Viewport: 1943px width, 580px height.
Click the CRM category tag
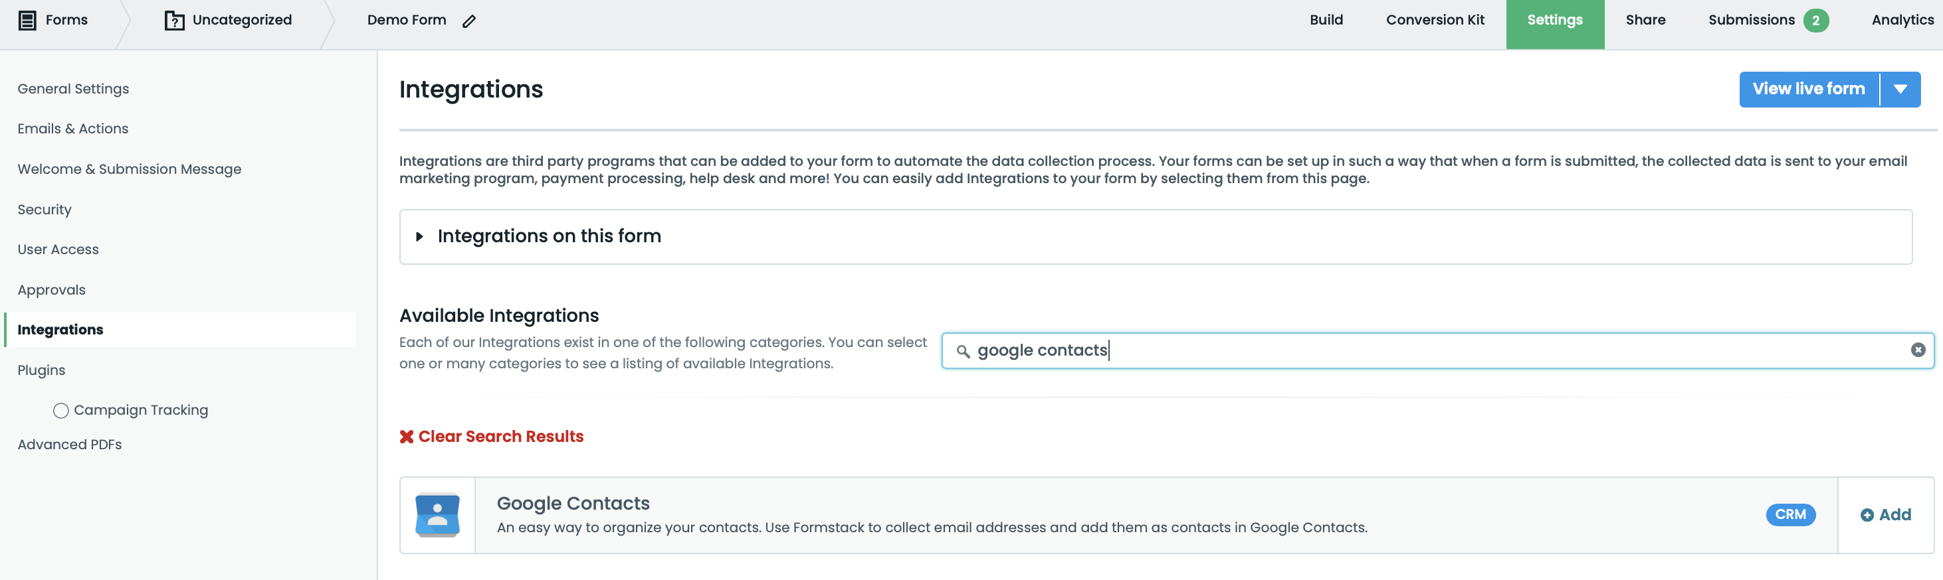coord(1790,514)
